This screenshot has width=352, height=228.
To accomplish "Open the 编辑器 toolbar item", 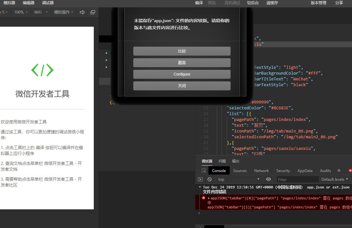I will pos(29,3).
